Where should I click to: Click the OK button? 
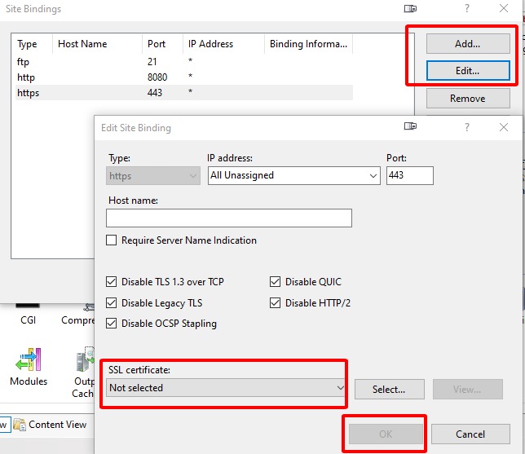coord(386,434)
